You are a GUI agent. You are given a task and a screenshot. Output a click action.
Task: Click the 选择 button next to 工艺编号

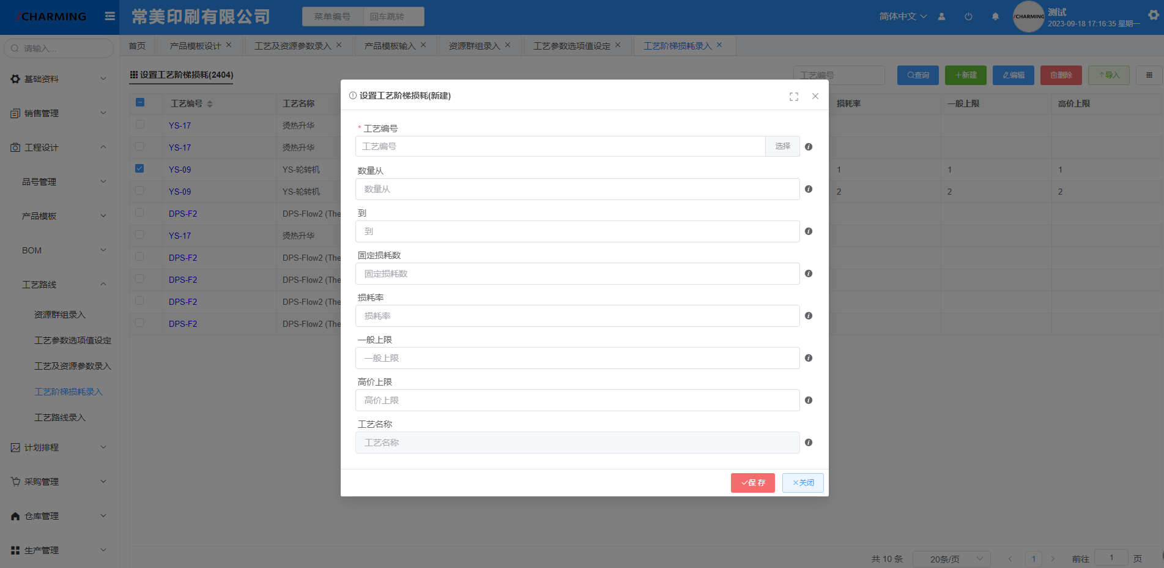tap(782, 146)
